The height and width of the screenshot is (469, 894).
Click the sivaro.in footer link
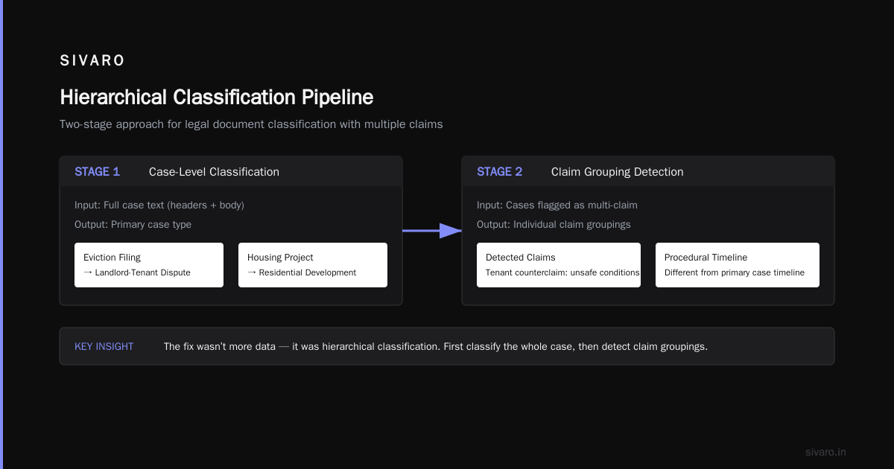coord(825,452)
